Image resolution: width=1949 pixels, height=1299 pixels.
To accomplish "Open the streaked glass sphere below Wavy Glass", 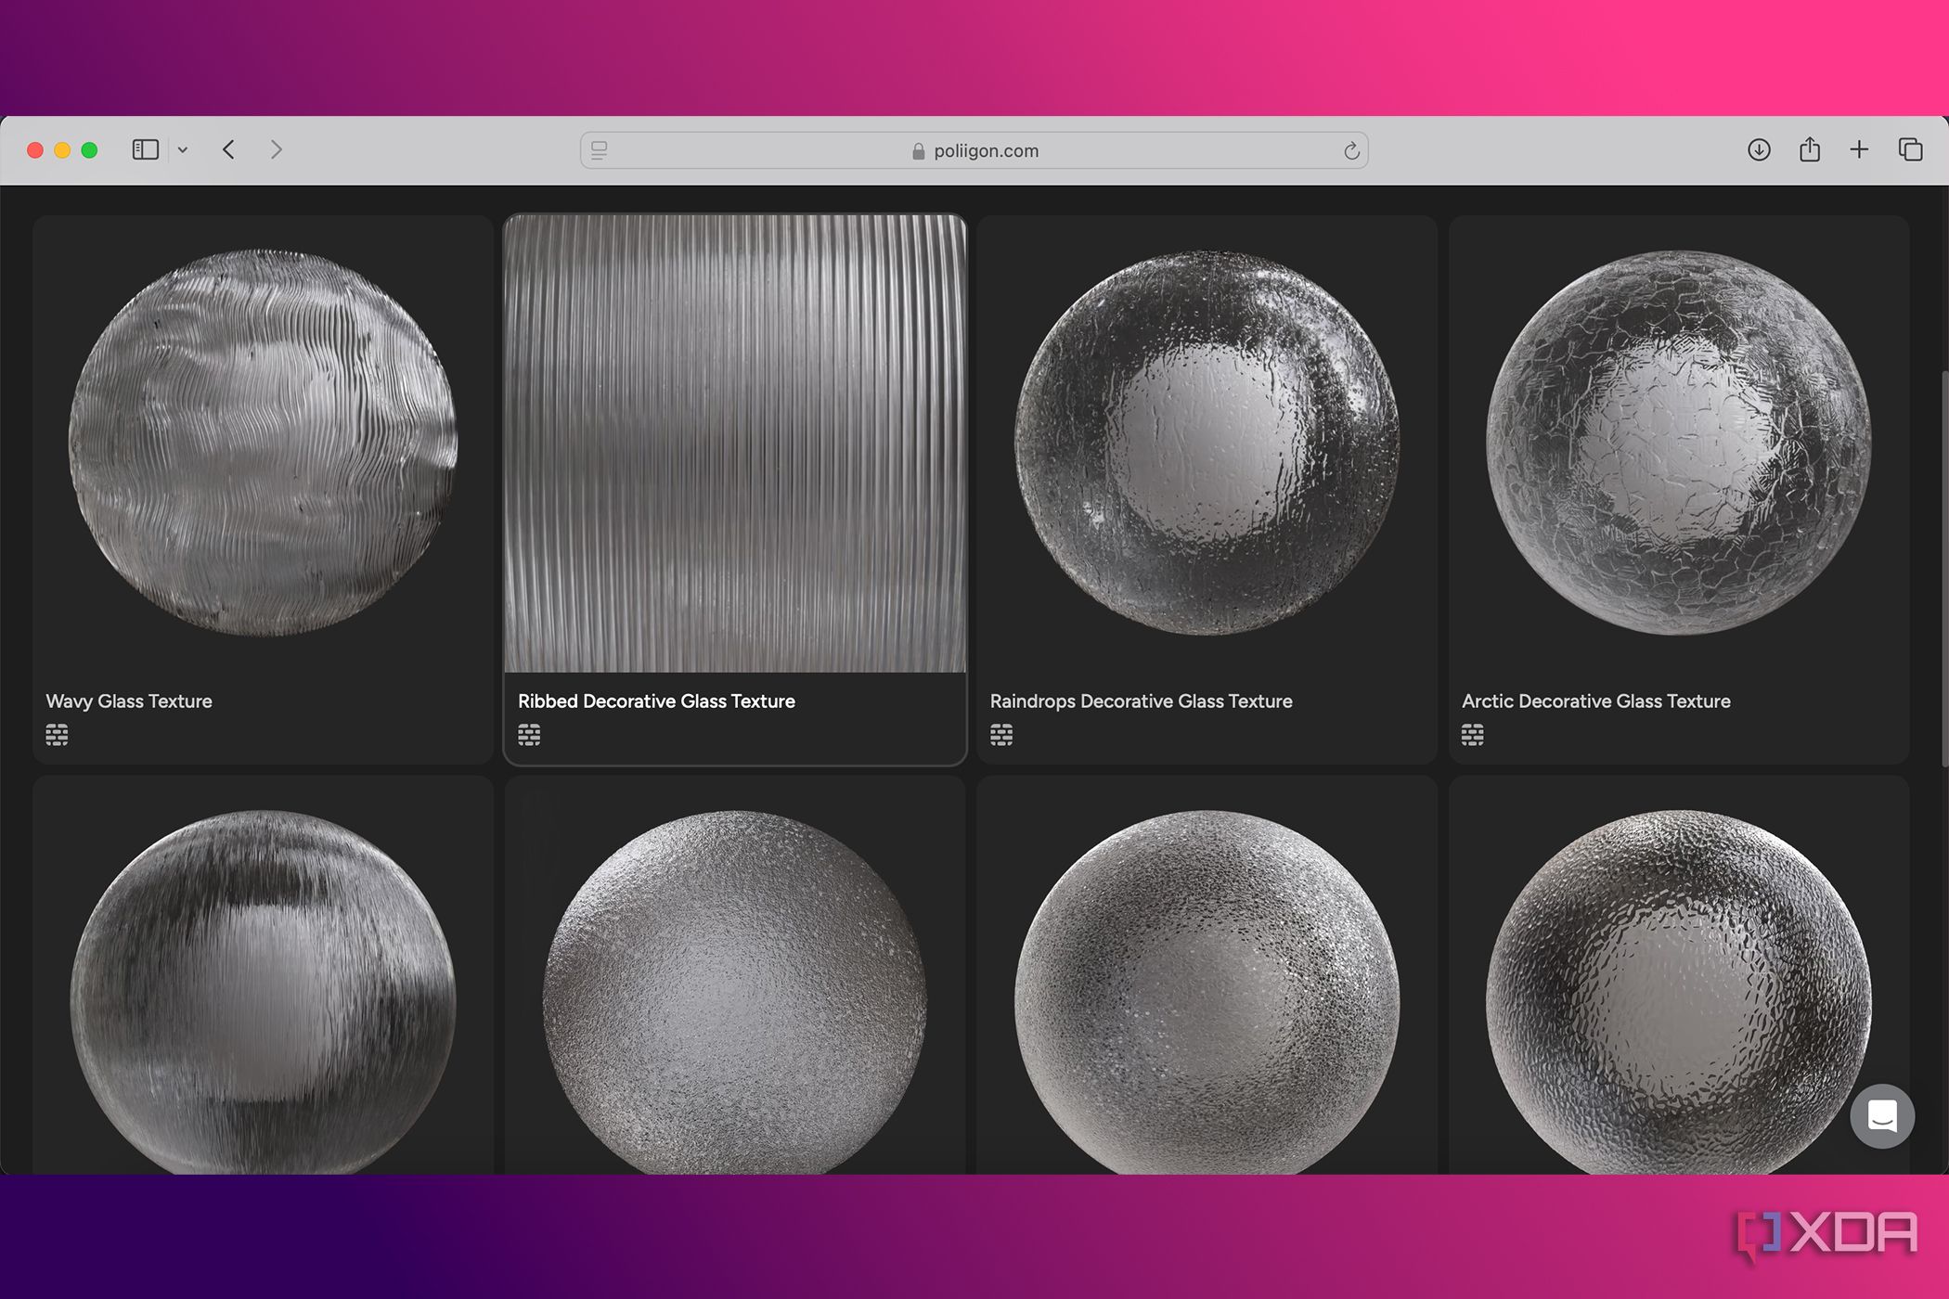I will point(264,992).
